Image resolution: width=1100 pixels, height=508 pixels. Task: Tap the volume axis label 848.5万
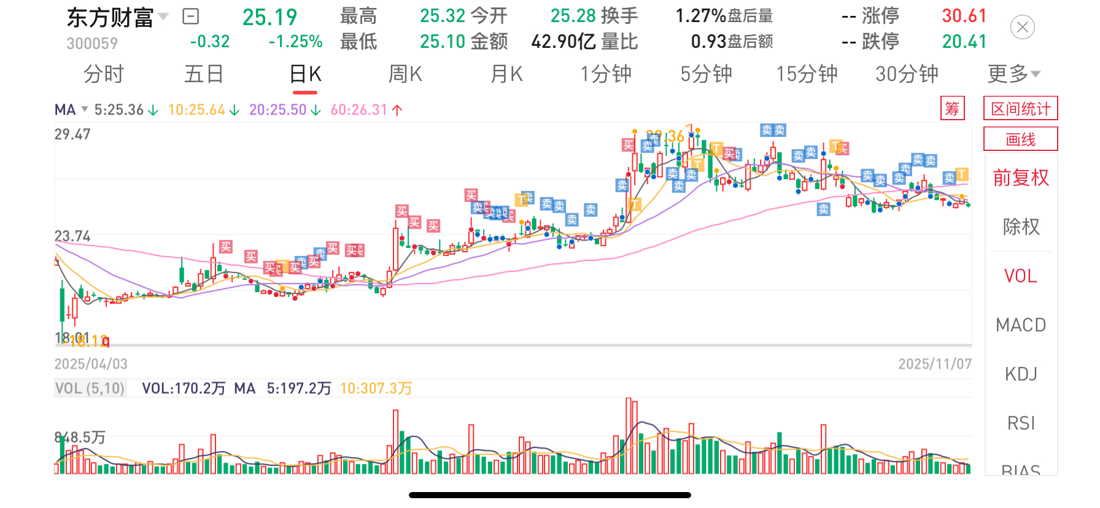(80, 437)
